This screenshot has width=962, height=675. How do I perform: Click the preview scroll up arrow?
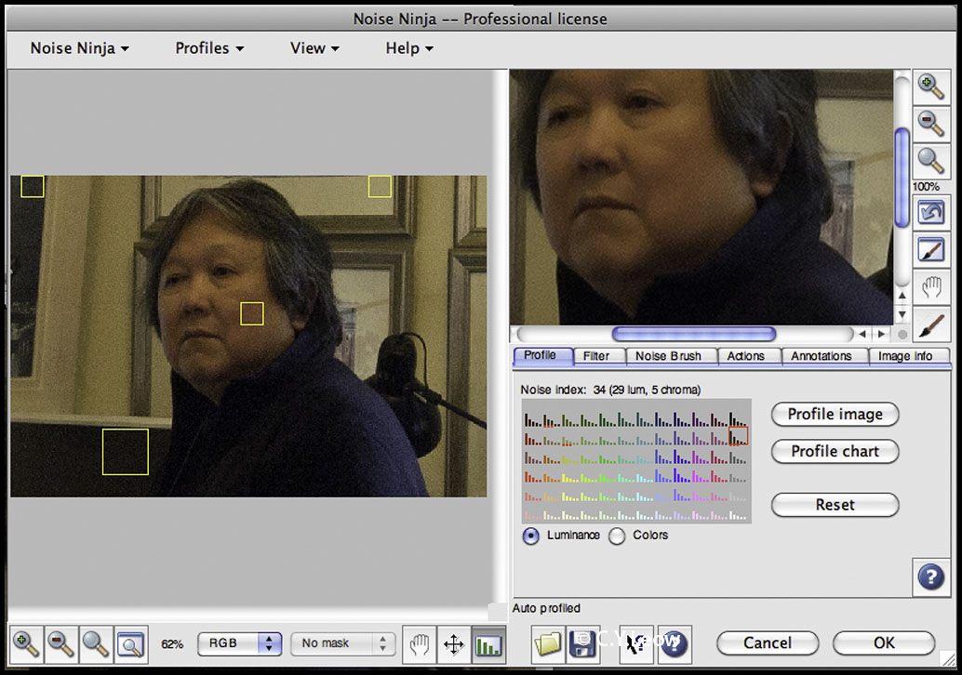click(902, 296)
